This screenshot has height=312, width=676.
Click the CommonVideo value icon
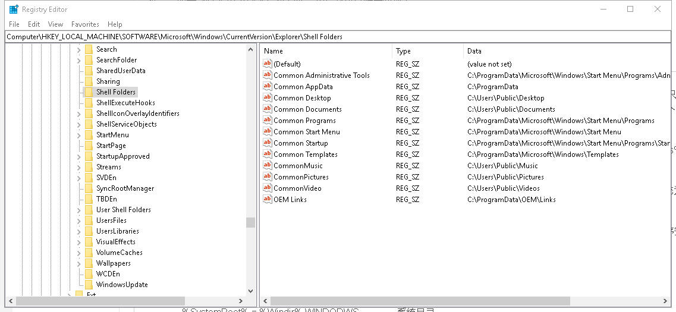point(268,188)
